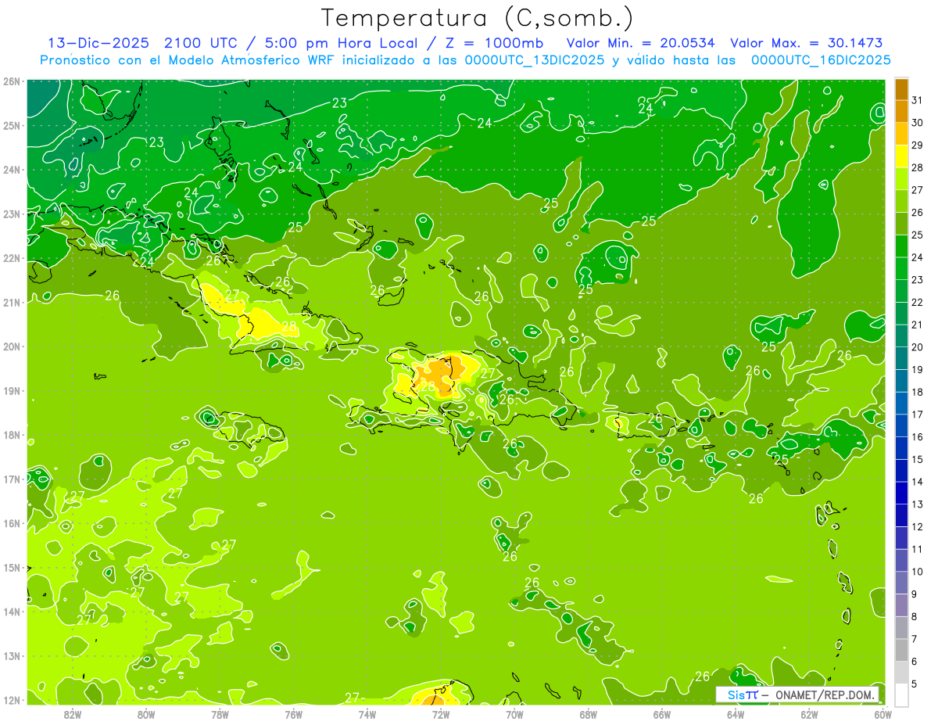Click the "66W" longitude axis label
The width and height of the screenshot is (938, 725).
pos(662,714)
